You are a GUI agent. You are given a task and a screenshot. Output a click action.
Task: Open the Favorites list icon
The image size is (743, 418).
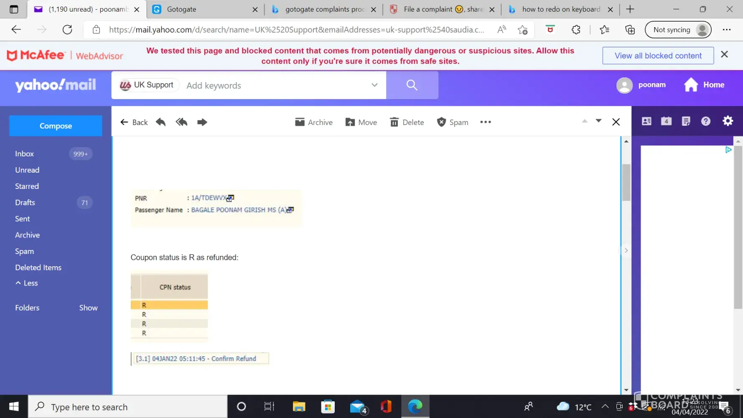point(604,30)
